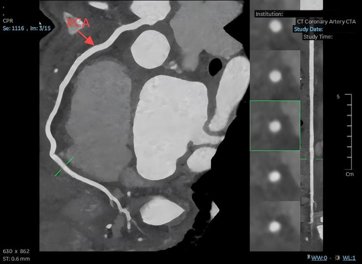Click the 'ST: 0.6 mm' slice thickness text
362x264 pixels.
pyautogui.click(x=16, y=259)
